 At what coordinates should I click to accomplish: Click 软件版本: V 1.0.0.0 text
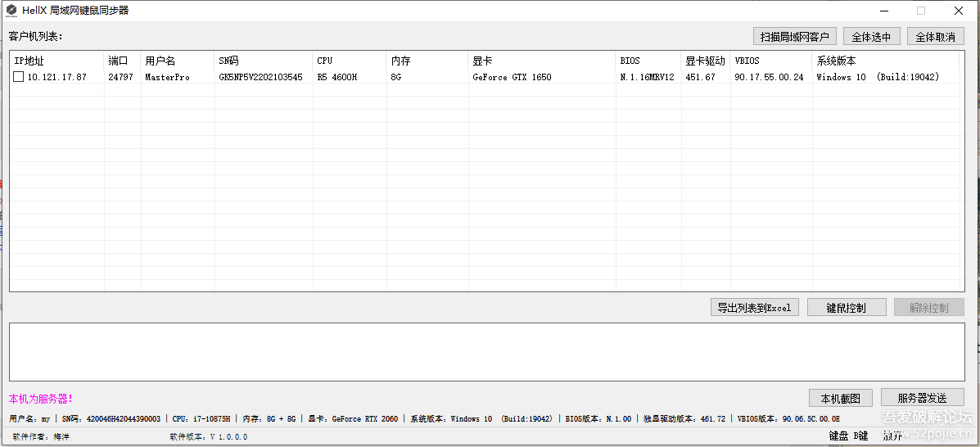(x=208, y=437)
